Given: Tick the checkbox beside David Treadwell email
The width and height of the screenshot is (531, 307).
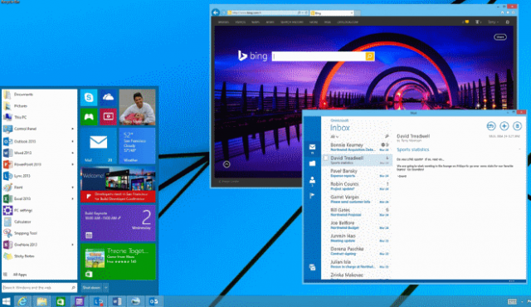Looking at the screenshot, I should point(326,158).
